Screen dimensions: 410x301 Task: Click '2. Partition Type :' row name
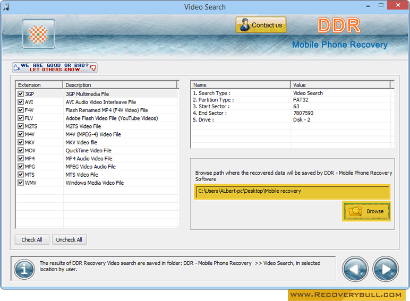[x=213, y=100]
